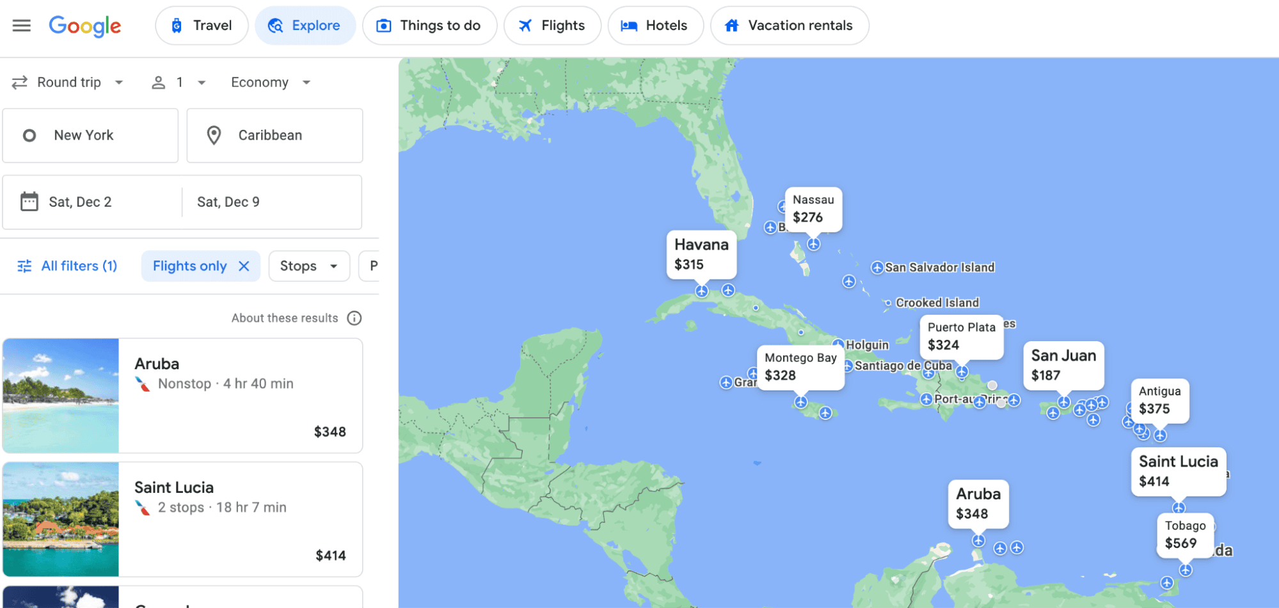Click the $414 price in Saint Lucia card
Screen dimensions: 1279x608
point(331,556)
